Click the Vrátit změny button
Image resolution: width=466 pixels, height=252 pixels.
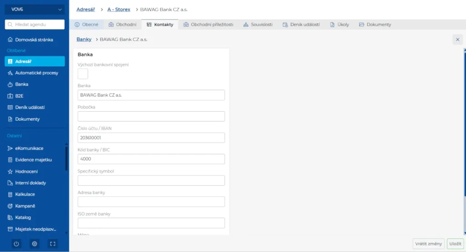coord(428,244)
